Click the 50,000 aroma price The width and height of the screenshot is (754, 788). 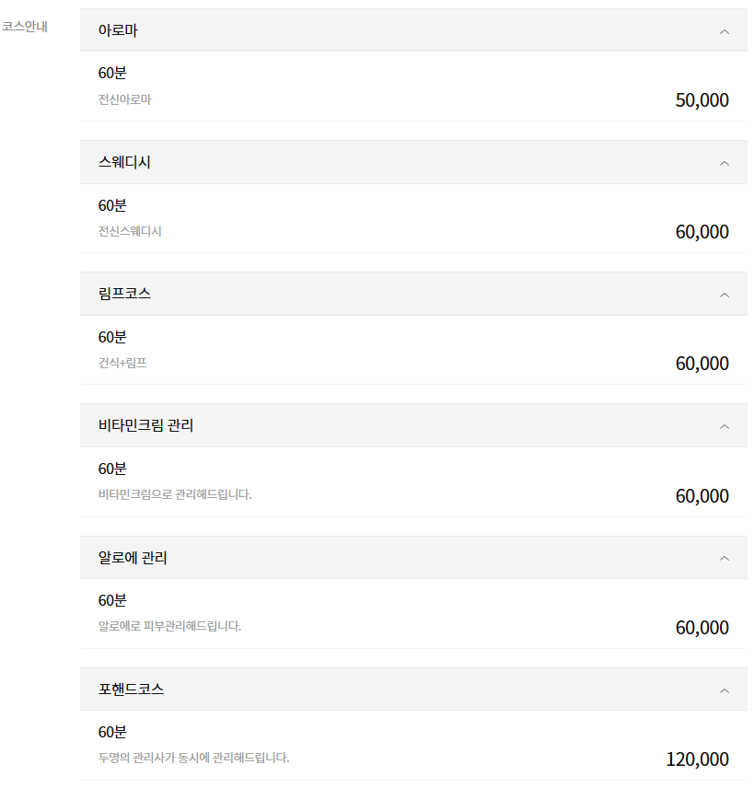click(x=702, y=100)
